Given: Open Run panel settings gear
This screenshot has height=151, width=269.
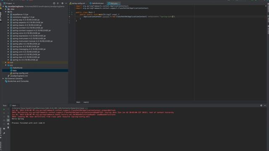Looking at the screenshot, I should [x=261, y=105].
